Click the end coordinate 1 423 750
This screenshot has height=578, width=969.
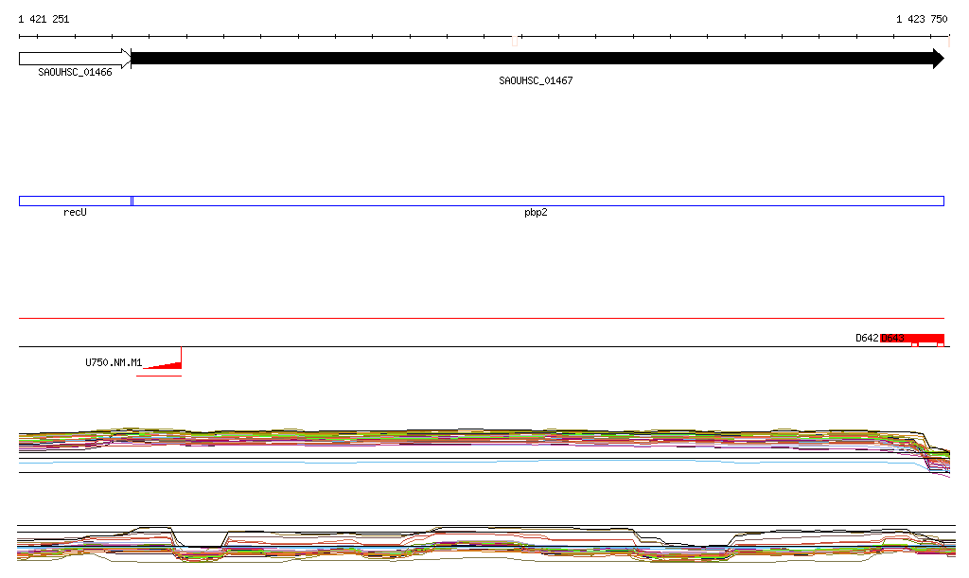[922, 19]
